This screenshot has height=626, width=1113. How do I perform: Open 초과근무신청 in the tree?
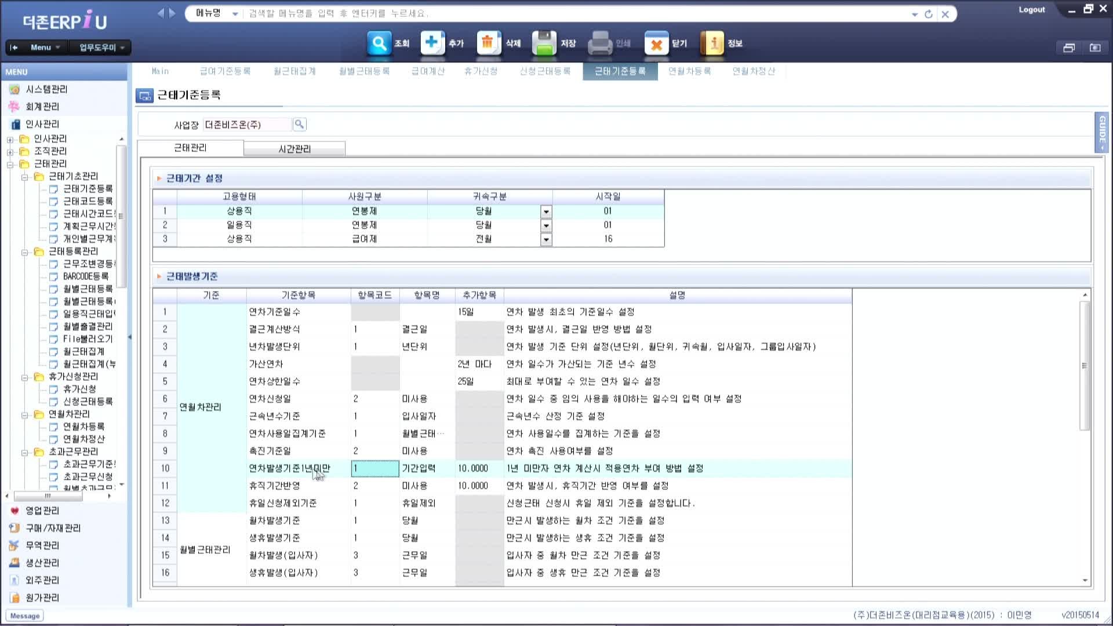[x=88, y=476]
